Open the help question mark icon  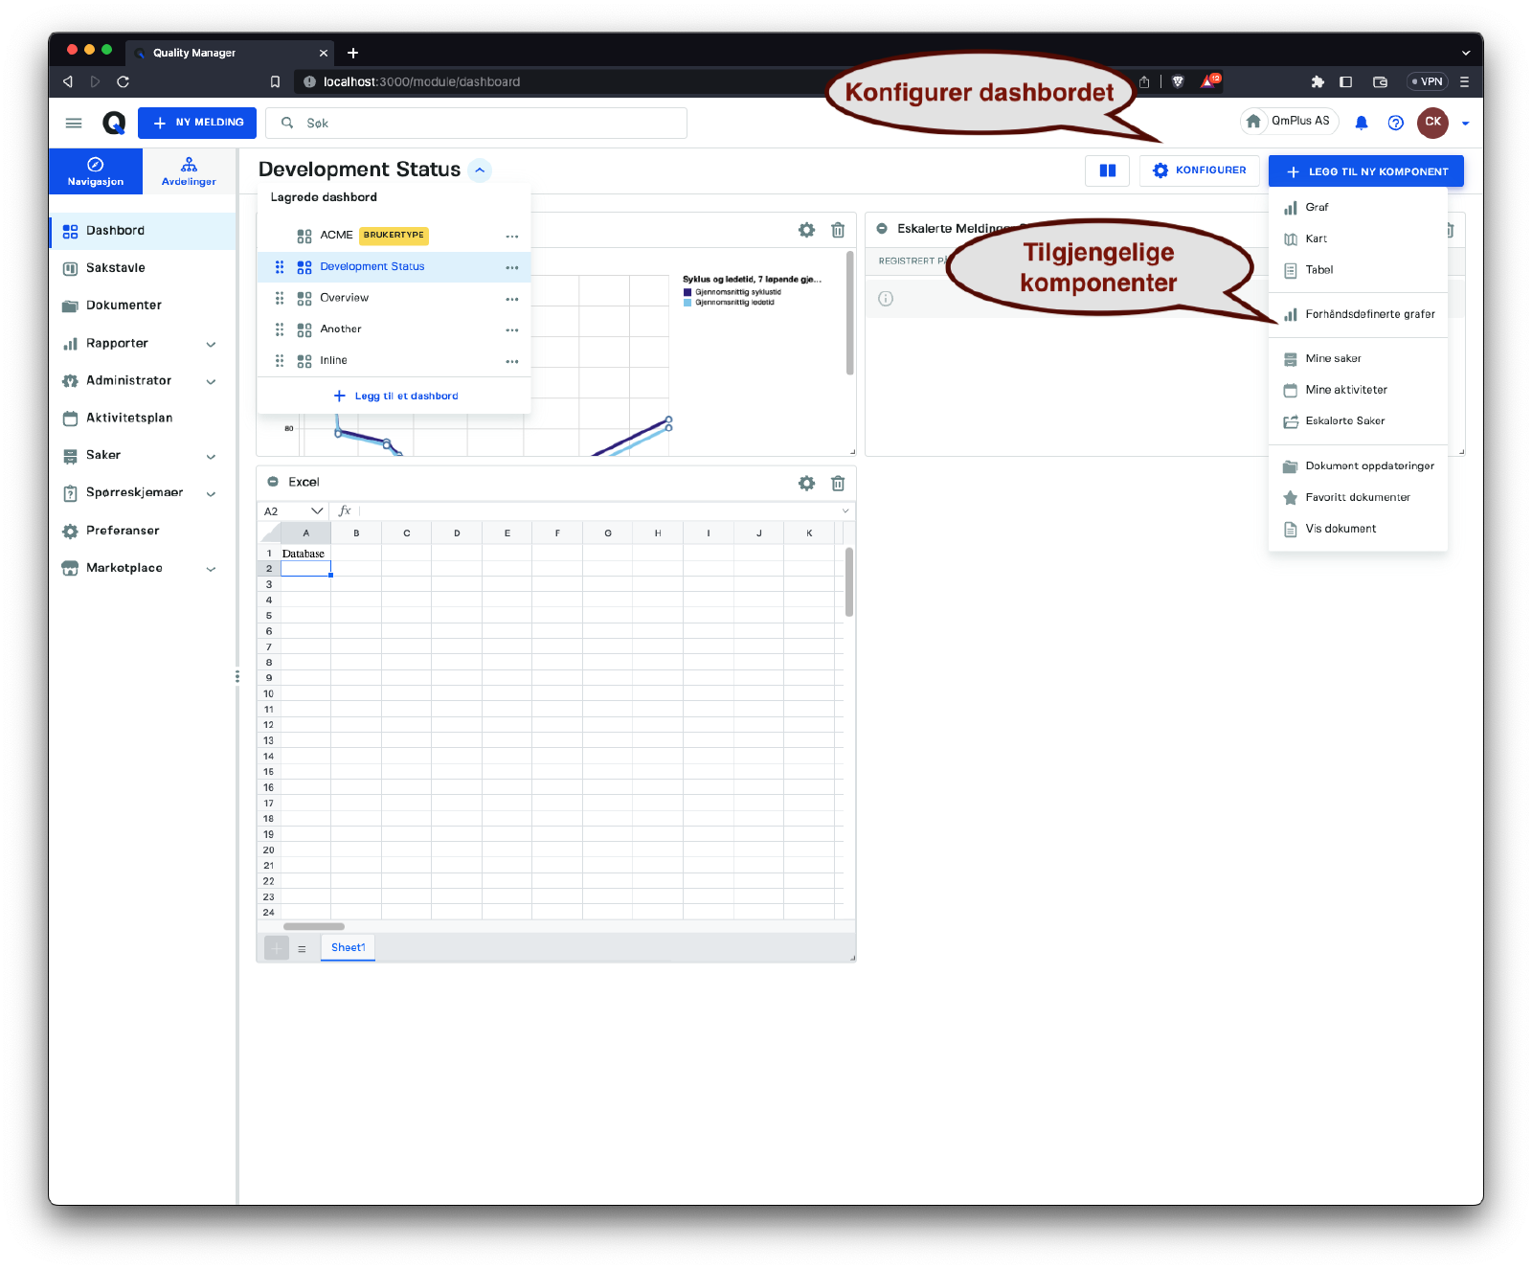coord(1395,123)
